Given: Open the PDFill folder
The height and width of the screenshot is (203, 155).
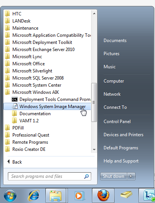Looking at the screenshot, I should (x=47, y=128).
